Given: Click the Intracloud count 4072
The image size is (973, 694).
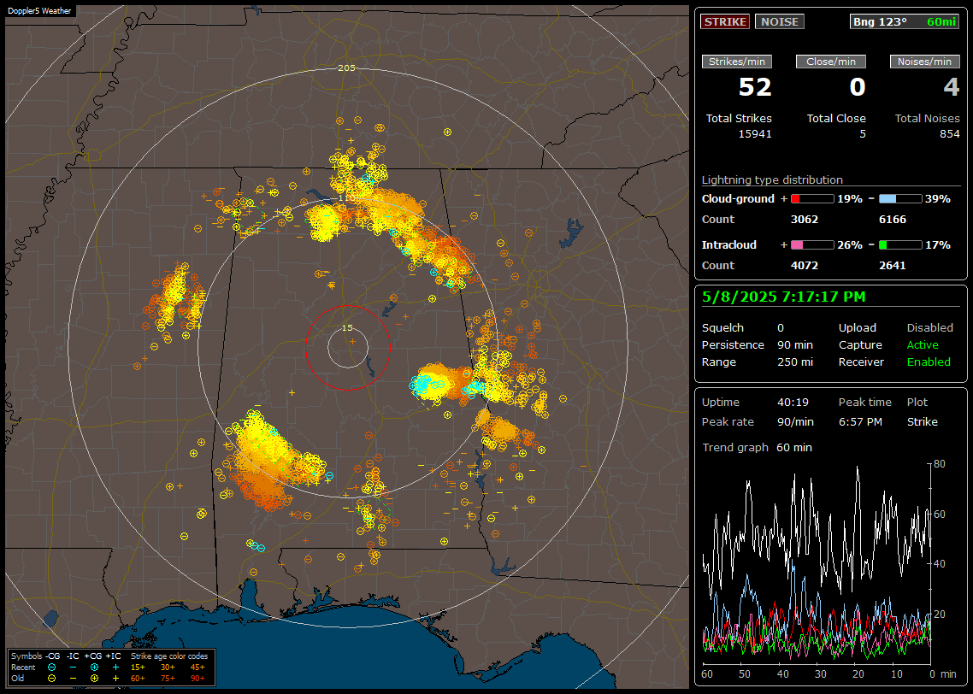Looking at the screenshot, I should pos(805,266).
